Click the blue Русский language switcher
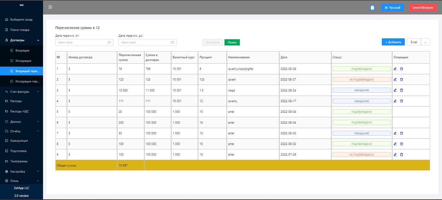The image size is (442, 200). tap(392, 7)
